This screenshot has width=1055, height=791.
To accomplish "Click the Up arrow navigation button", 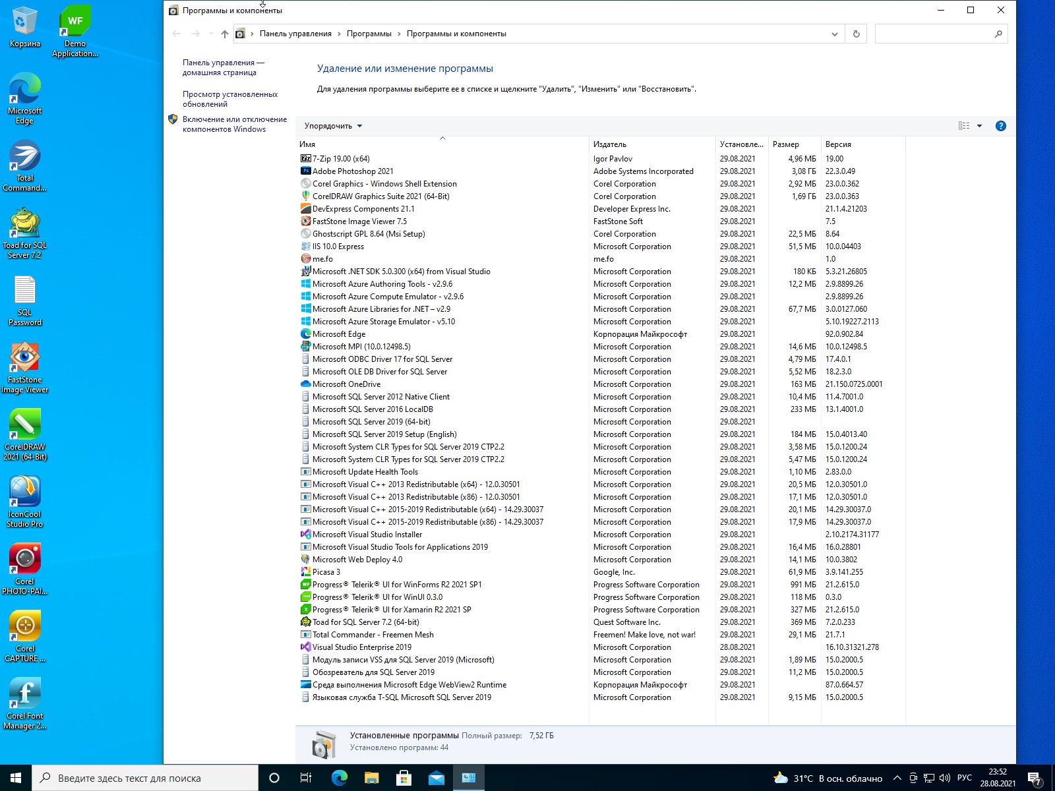I will [x=225, y=34].
